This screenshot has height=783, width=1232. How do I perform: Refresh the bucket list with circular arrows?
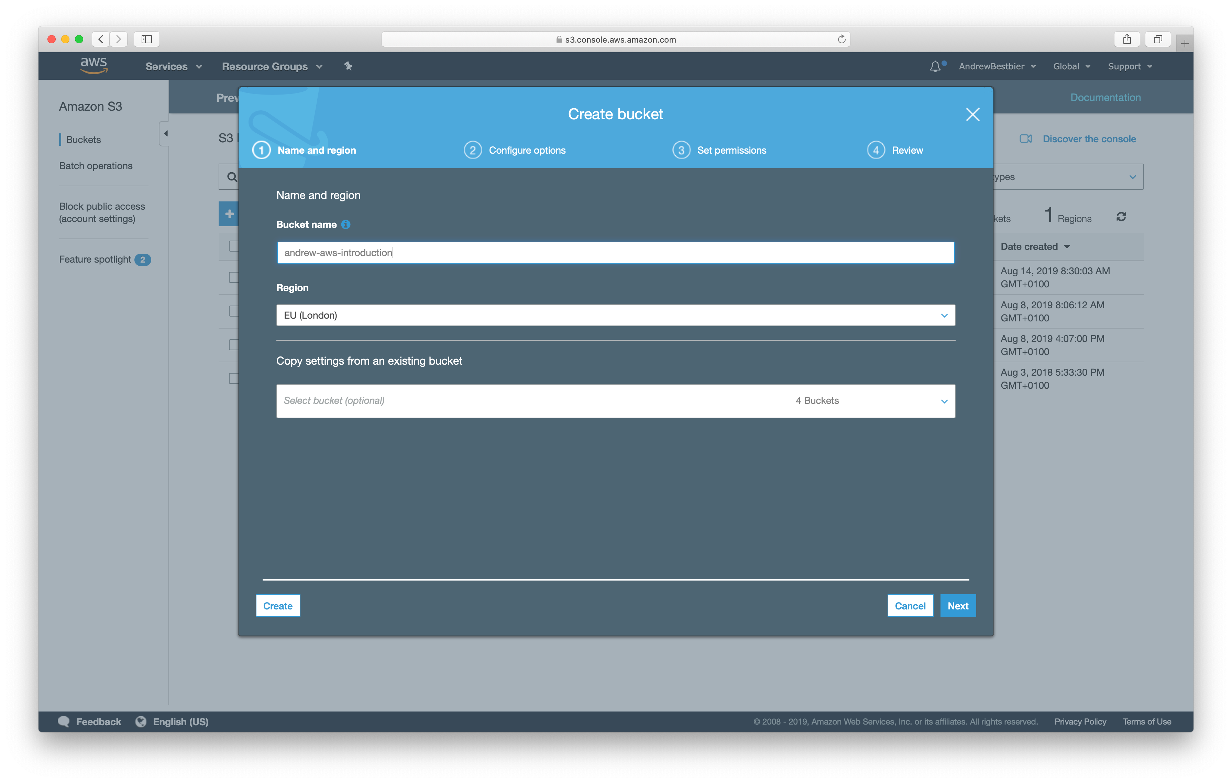coord(1121,217)
